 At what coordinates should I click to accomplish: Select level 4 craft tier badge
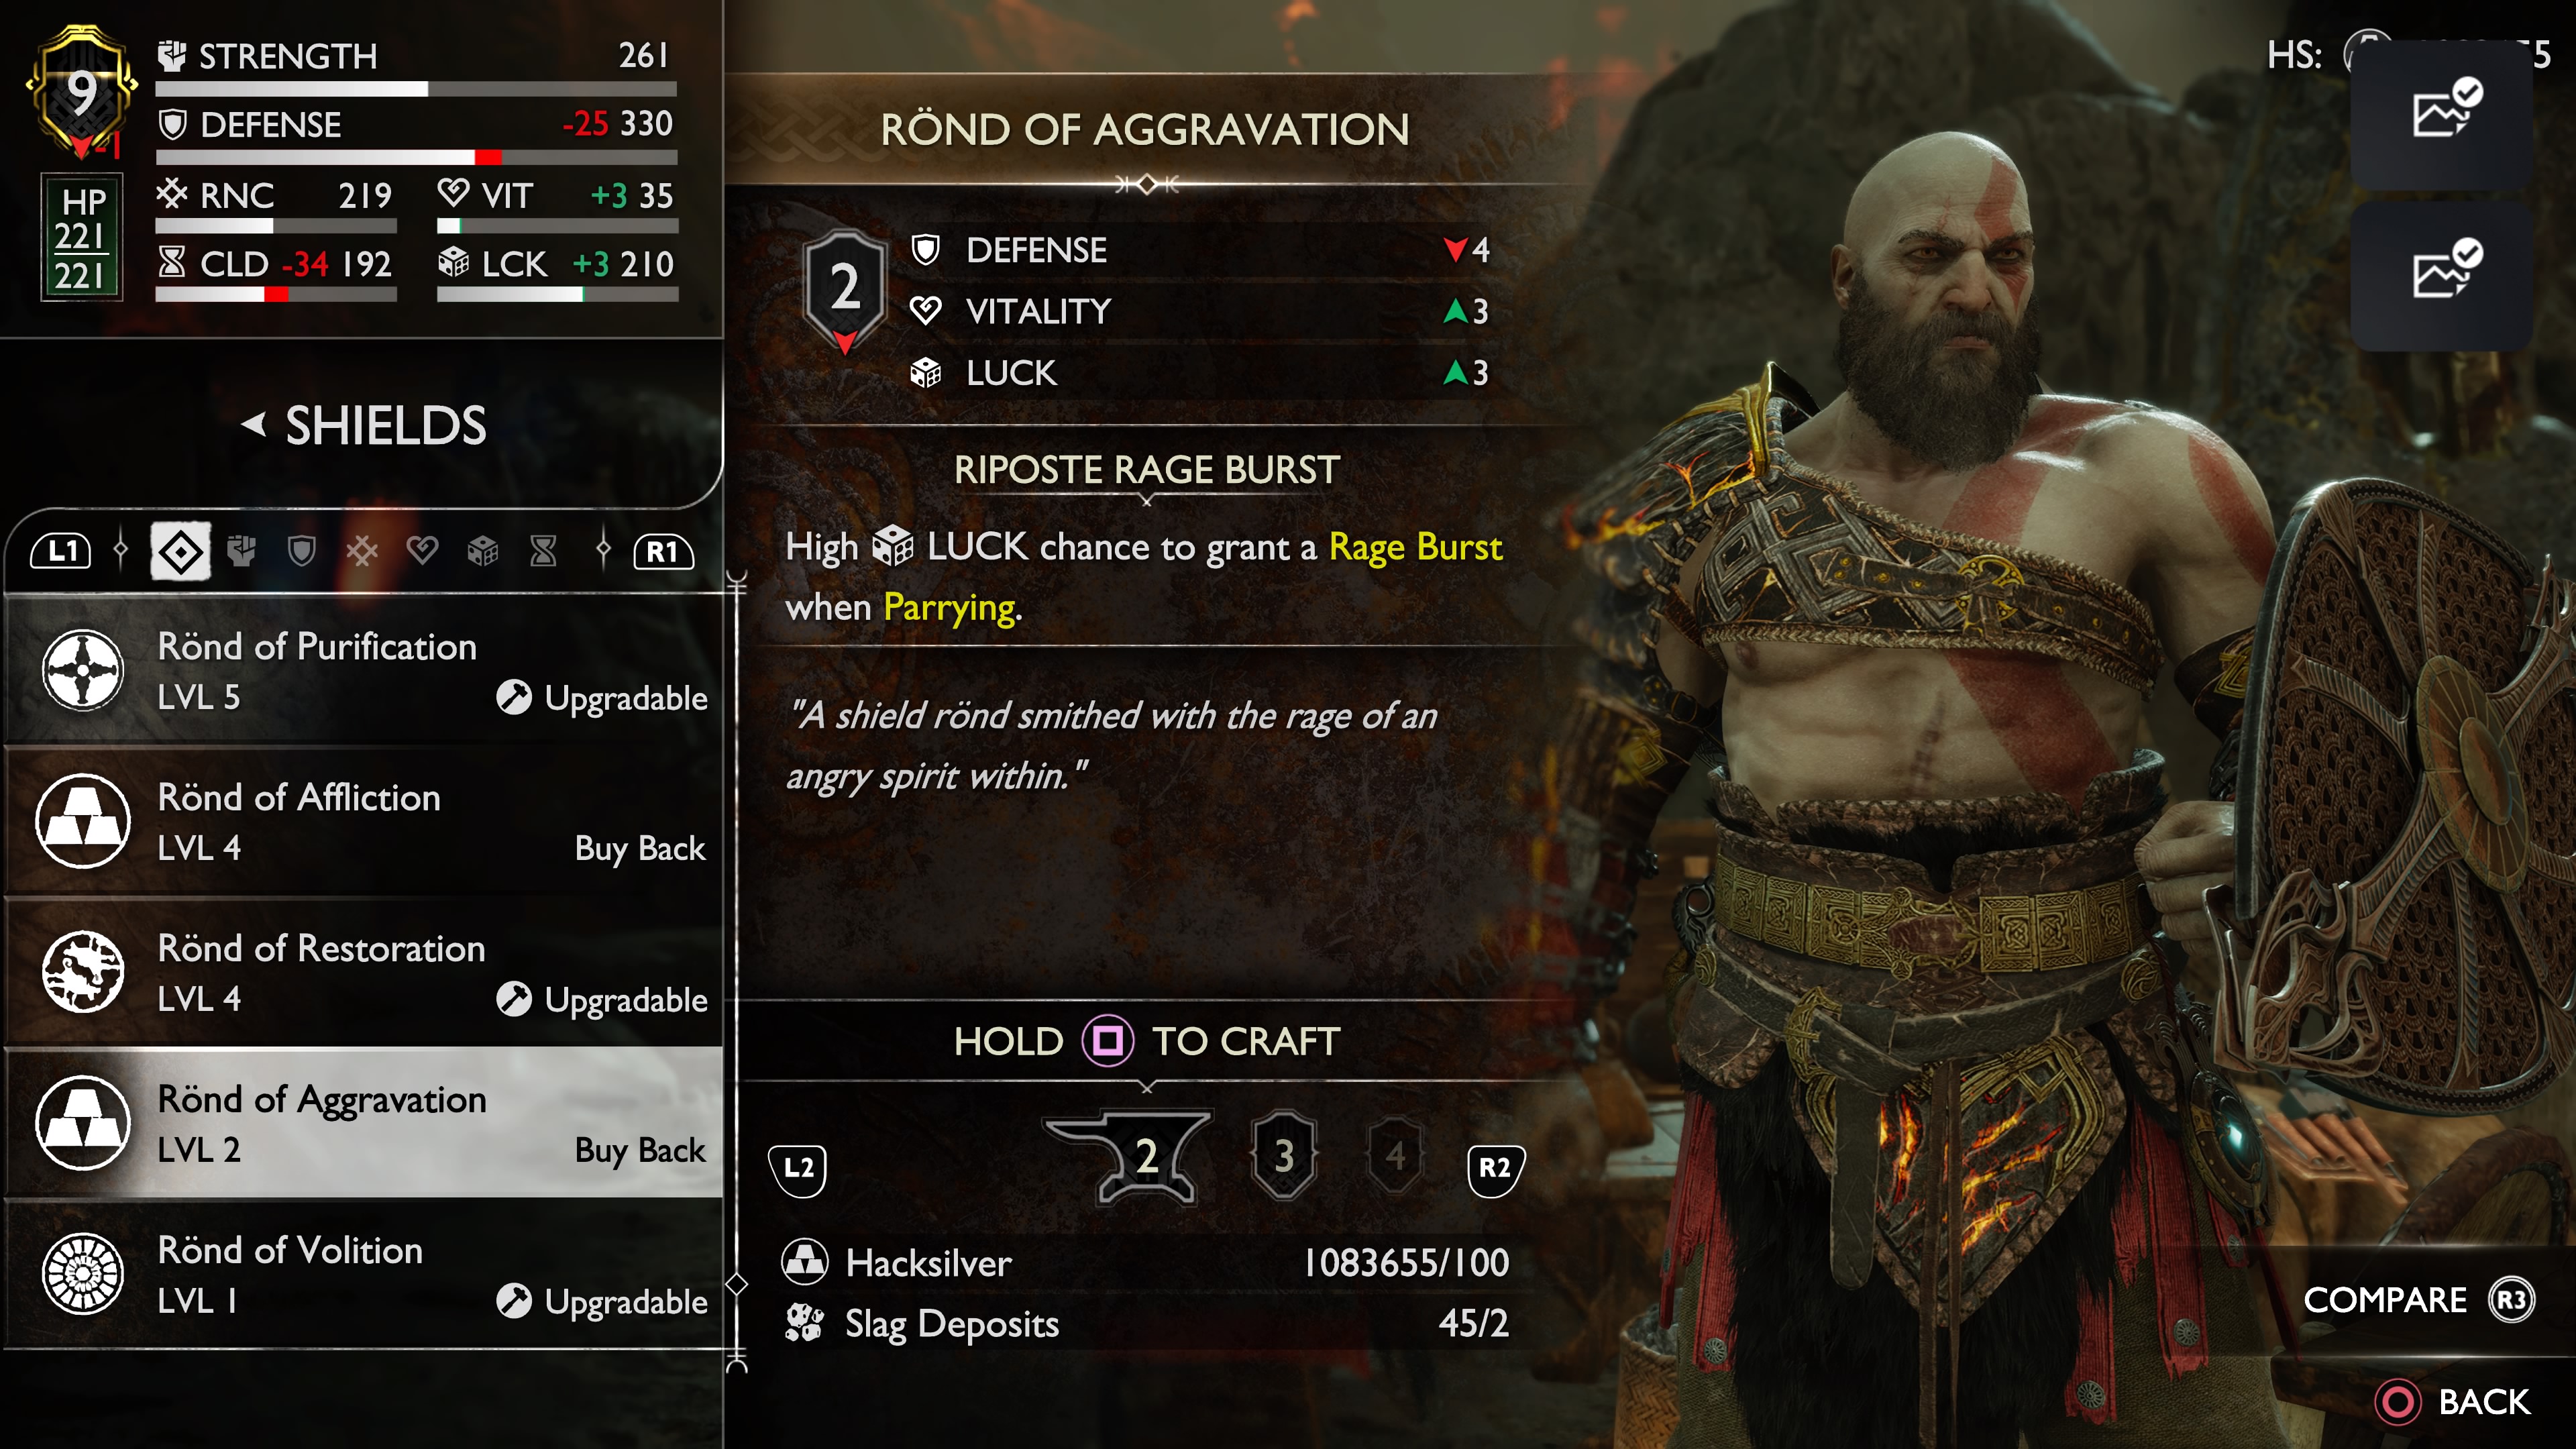(1395, 1156)
